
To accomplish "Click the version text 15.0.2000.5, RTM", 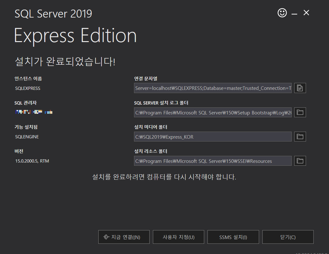I will click(x=32, y=161).
